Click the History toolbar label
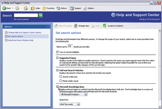162x109 pixels. (64, 8)
